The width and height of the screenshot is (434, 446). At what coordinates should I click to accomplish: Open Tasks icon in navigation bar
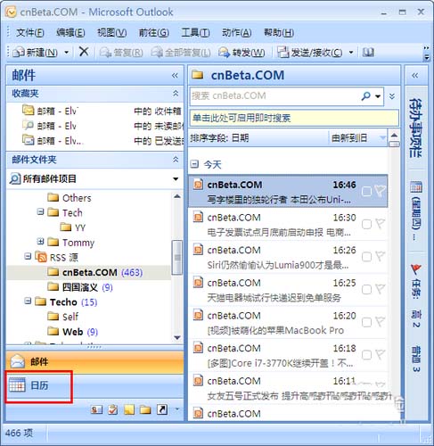pos(113,410)
